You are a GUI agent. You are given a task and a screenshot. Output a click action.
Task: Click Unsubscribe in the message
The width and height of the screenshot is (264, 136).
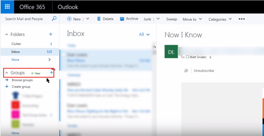204,71
